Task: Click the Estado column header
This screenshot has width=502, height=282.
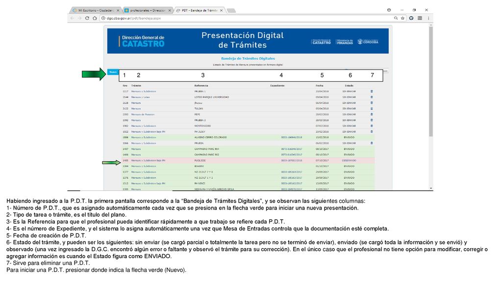Action: [x=349, y=86]
